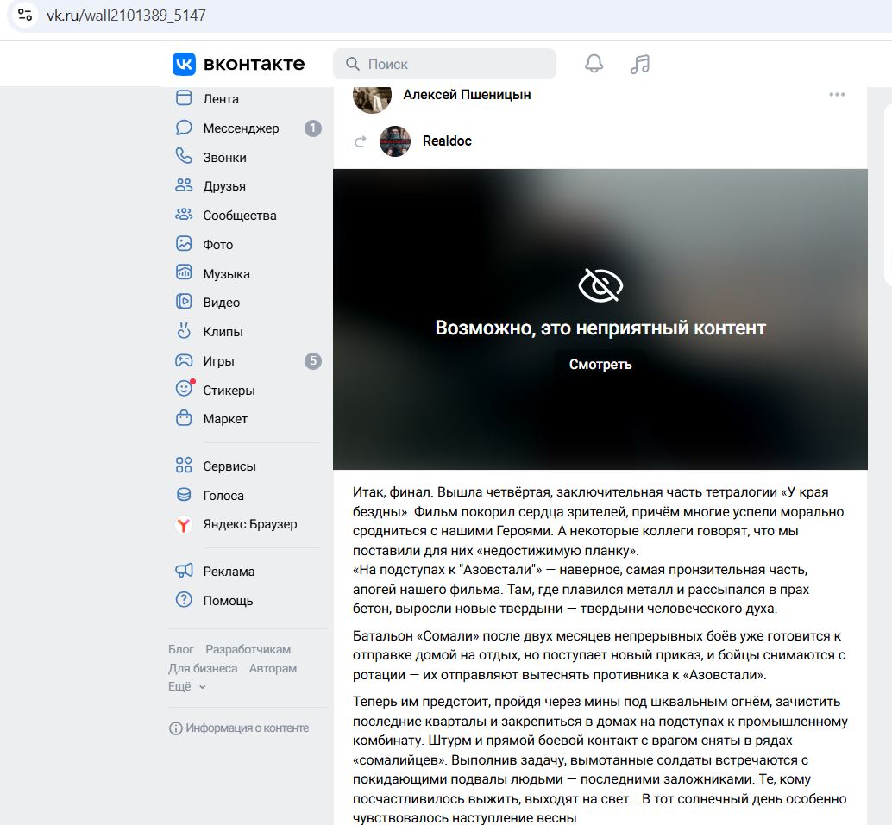The width and height of the screenshot is (892, 825).
Task: Click Смотреть to reveal hidden content
Action: (x=600, y=365)
